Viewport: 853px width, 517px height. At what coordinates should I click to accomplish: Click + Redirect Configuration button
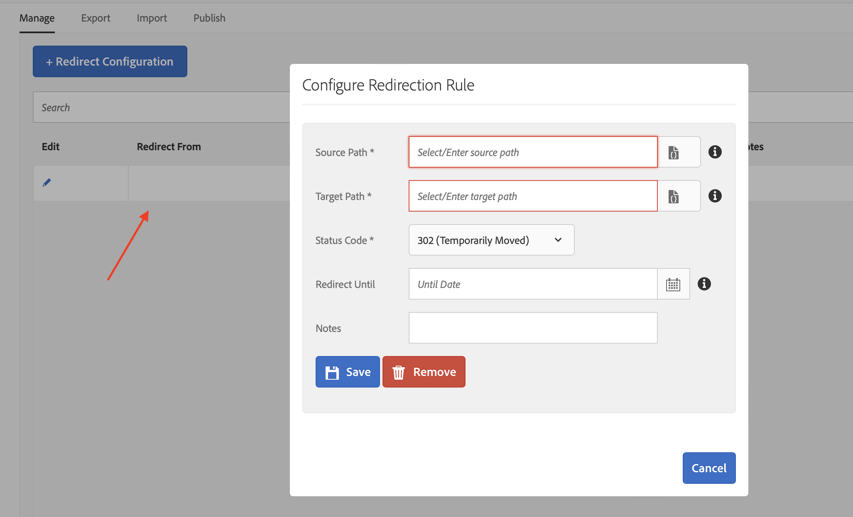110,61
